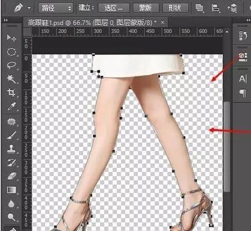Select the Move tool
251x231 pixels.
click(x=11, y=38)
